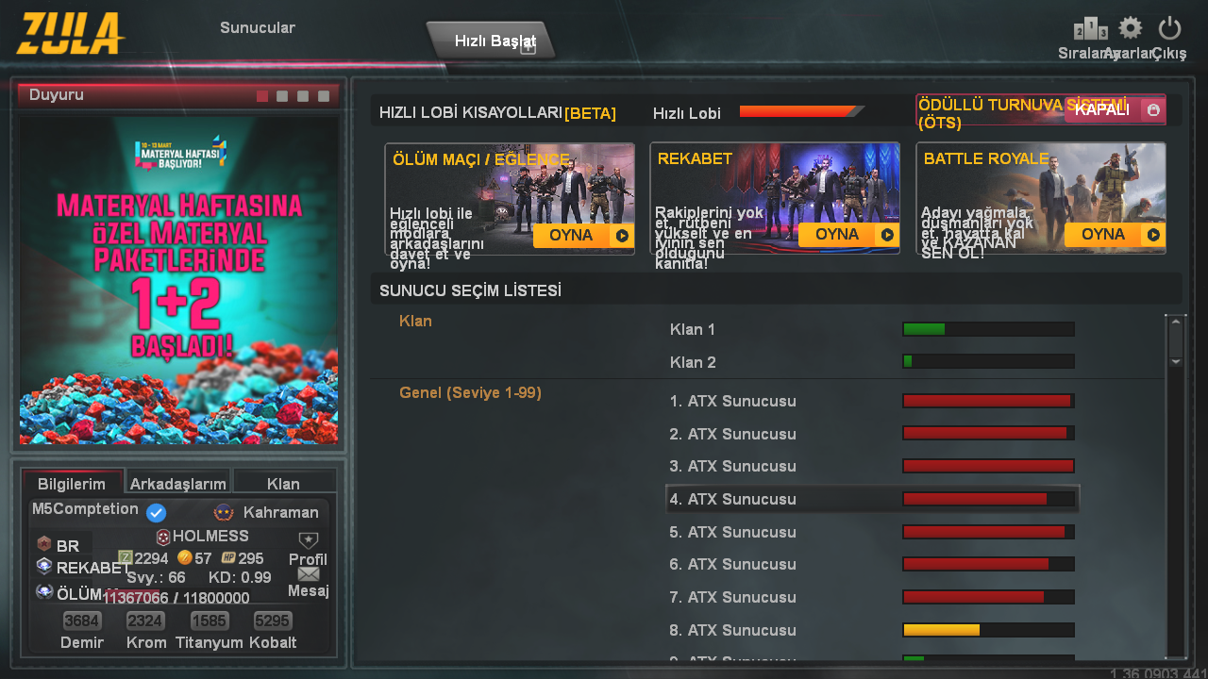This screenshot has width=1208, height=679.
Task: Open Ayarlar settings gear icon
Action: pos(1130,28)
